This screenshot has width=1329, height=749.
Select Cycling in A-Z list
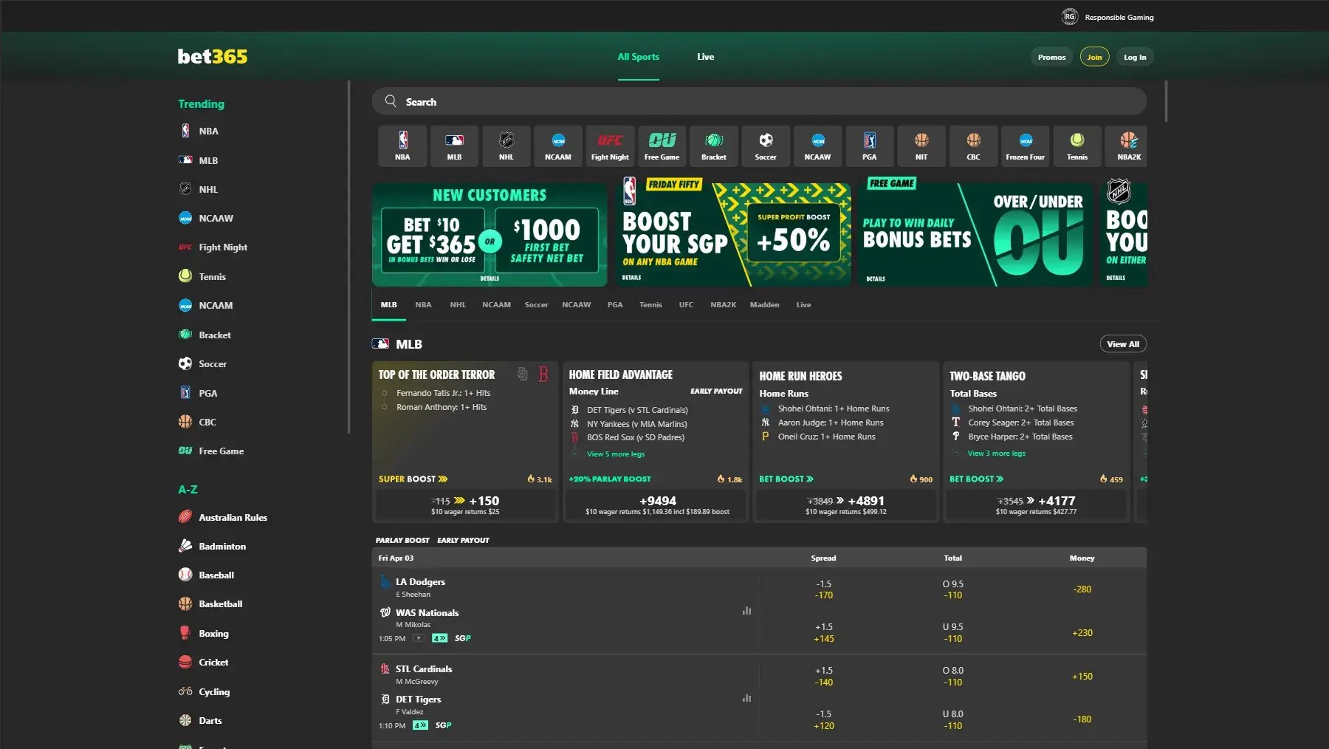point(205,691)
